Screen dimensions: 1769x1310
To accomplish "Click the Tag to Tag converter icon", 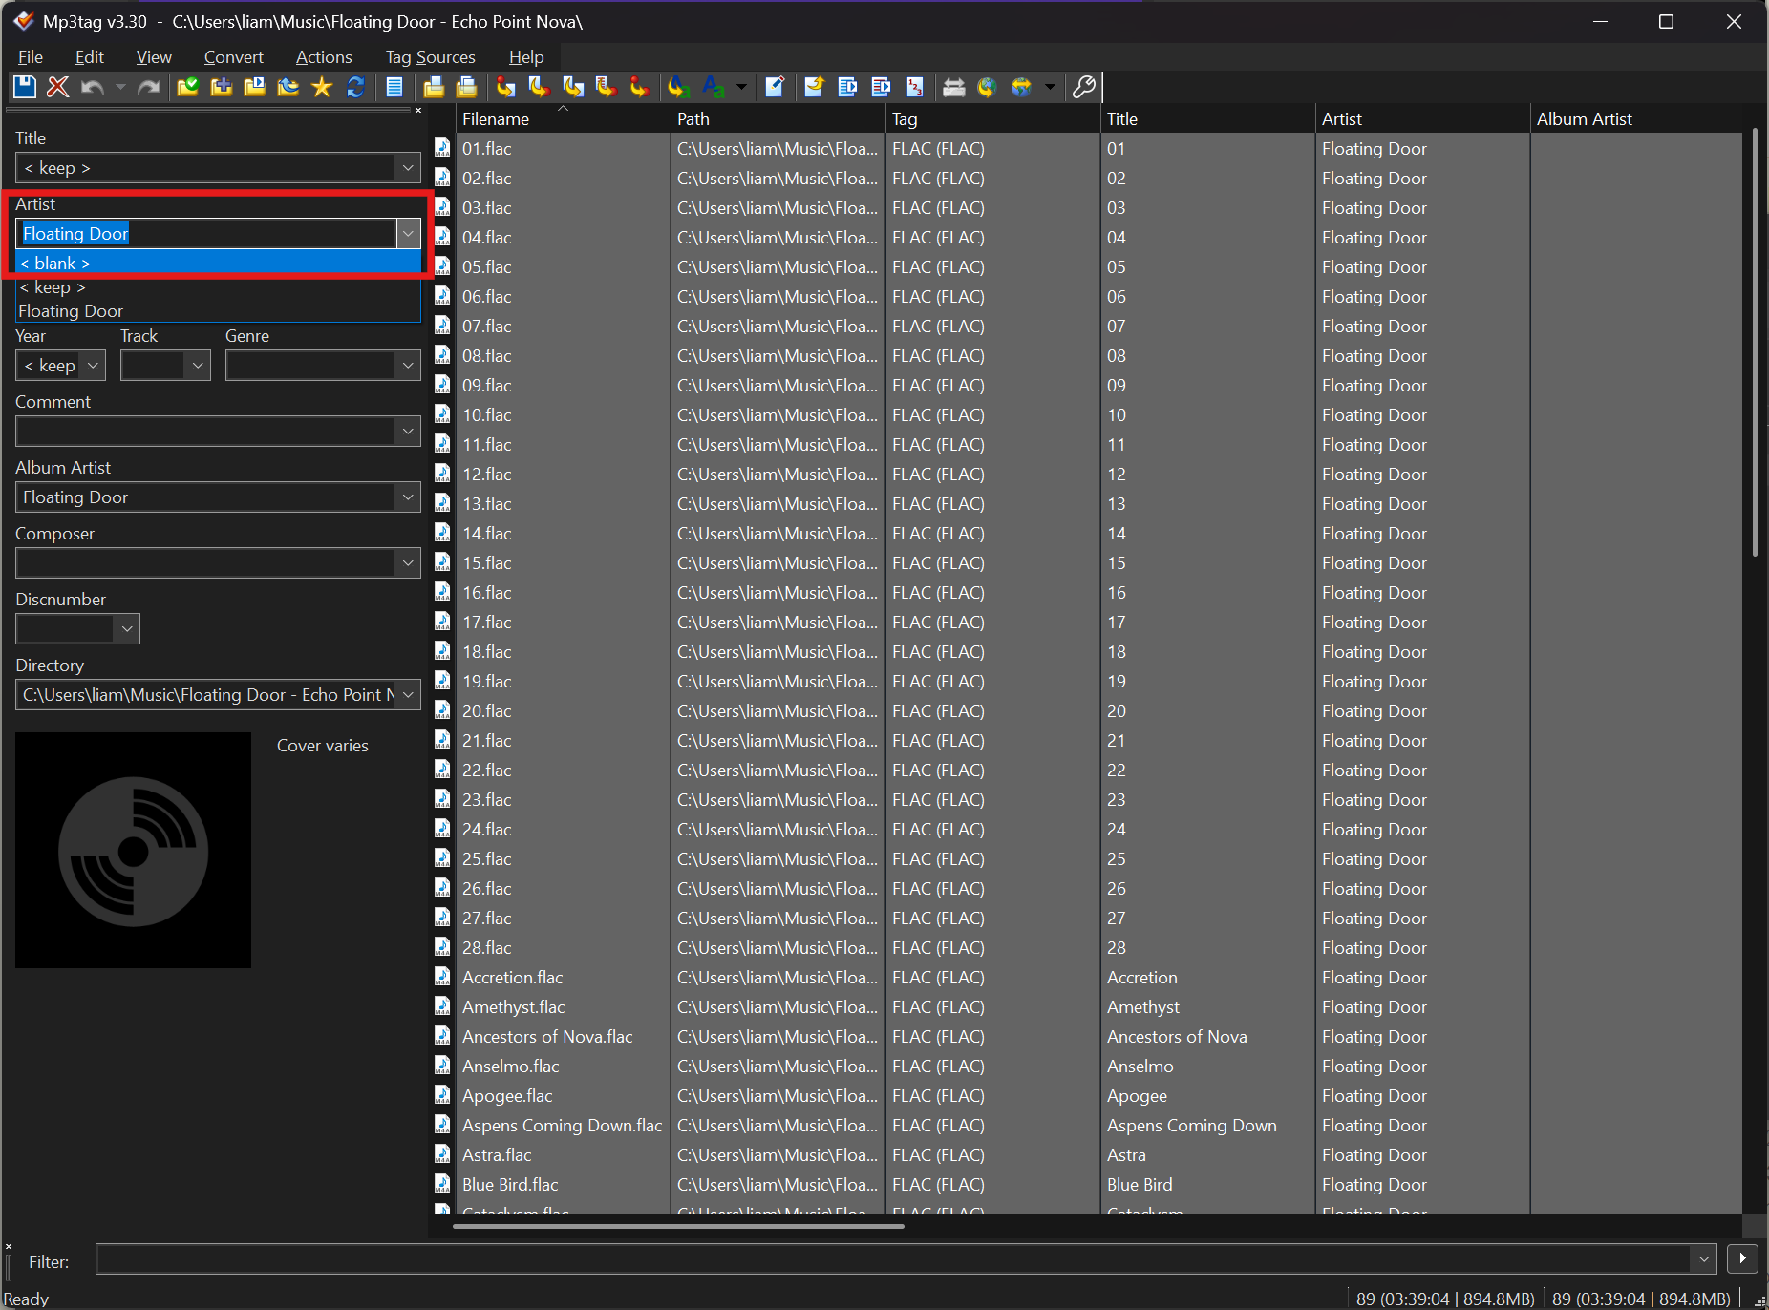I will [x=640, y=87].
